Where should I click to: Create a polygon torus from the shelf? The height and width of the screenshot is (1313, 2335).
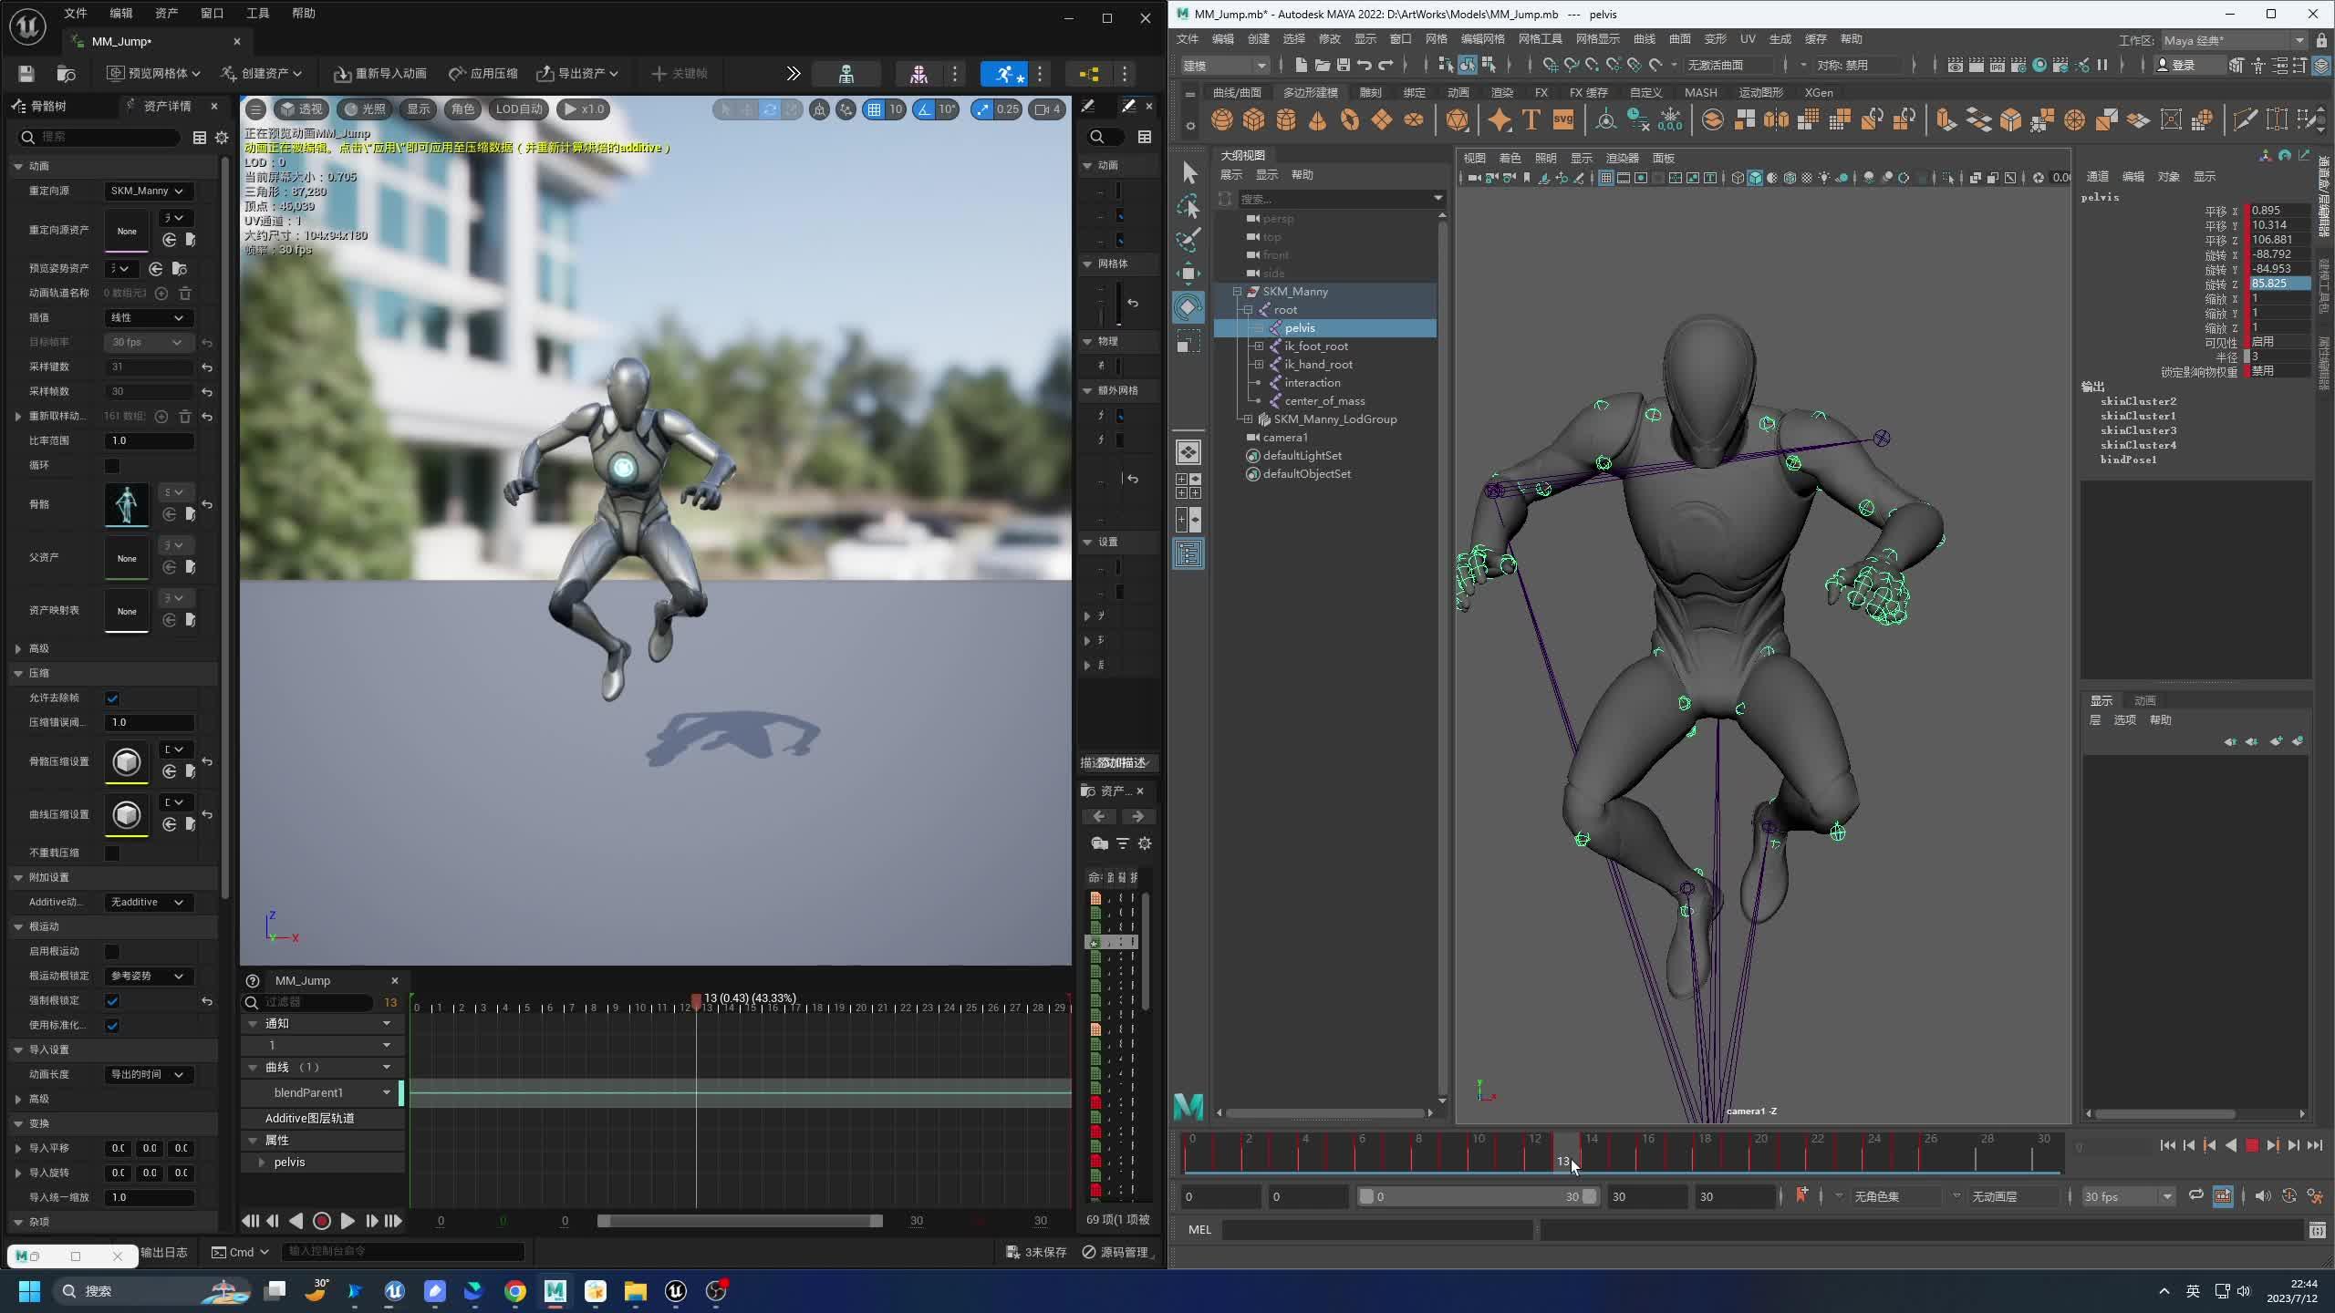(x=1351, y=119)
